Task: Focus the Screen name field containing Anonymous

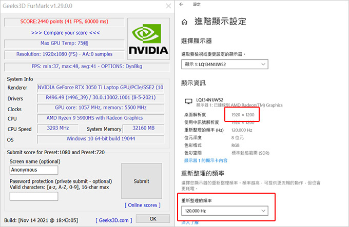Action: (34, 170)
